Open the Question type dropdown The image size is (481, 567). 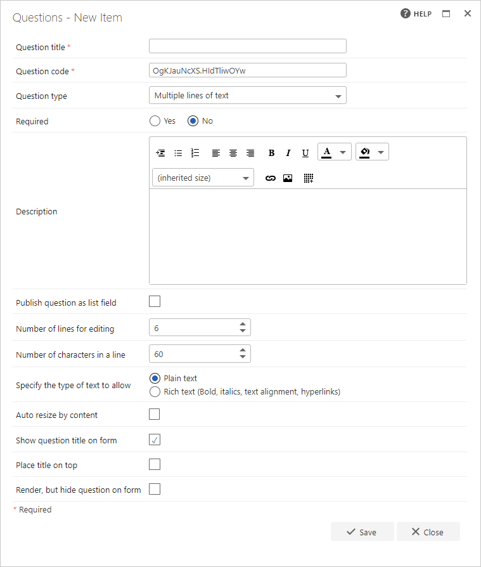point(248,95)
